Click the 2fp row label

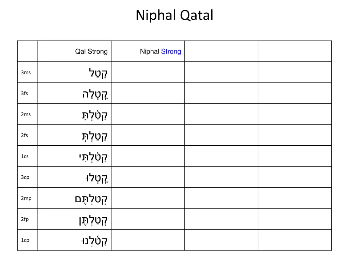[25, 219]
